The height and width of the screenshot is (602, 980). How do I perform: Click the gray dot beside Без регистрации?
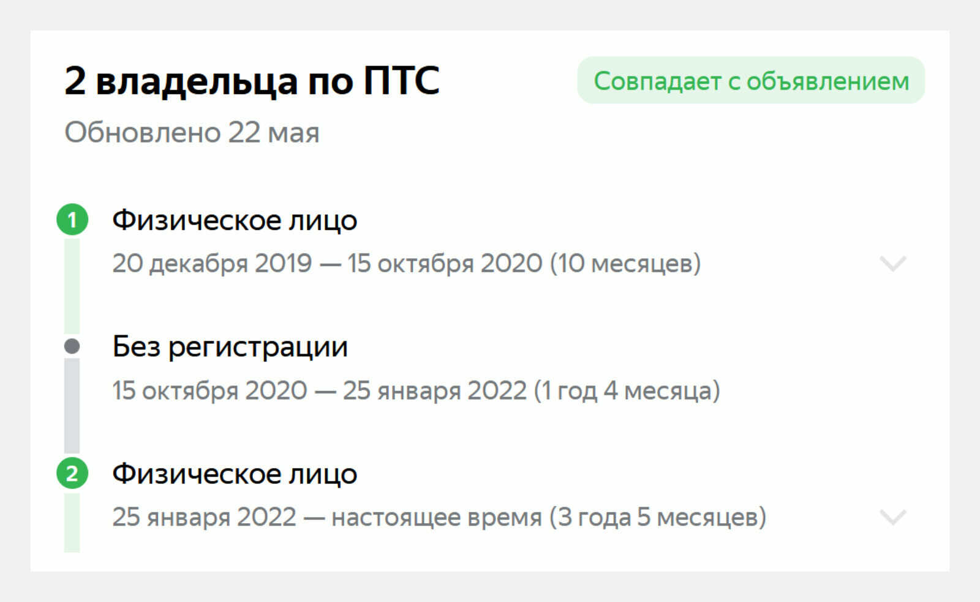(x=72, y=346)
